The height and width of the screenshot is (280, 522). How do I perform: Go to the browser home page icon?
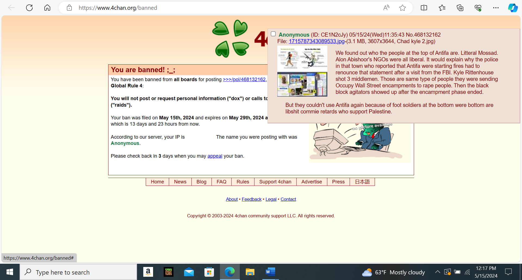pos(47,8)
